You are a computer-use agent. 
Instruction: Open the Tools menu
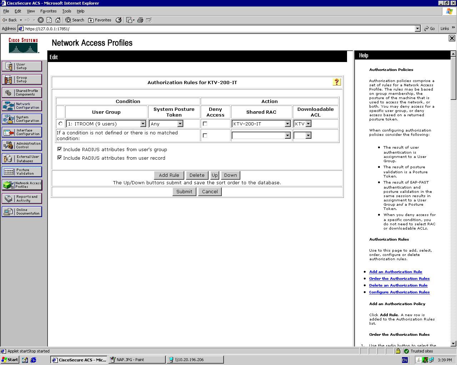(66, 11)
